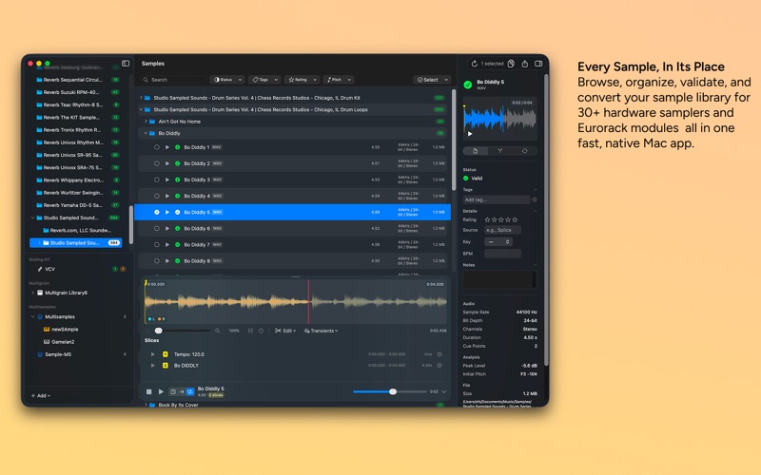Set rating with the third star
The height and width of the screenshot is (475, 761).
coord(501,220)
